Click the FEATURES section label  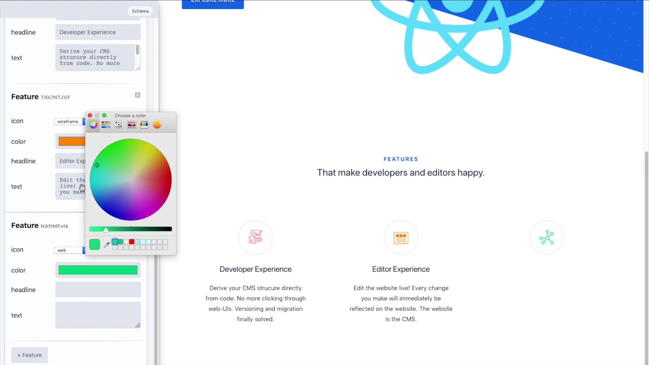coord(401,159)
